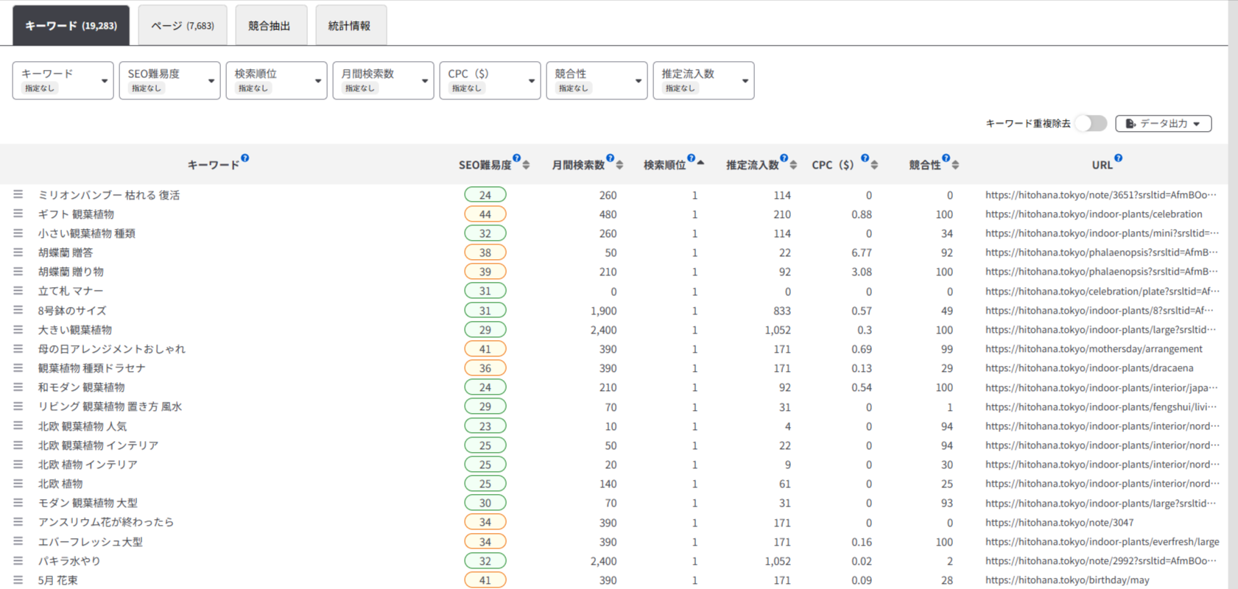The image size is (1238, 589).
Task: Click CPC value 6.77
Action: coord(862,253)
